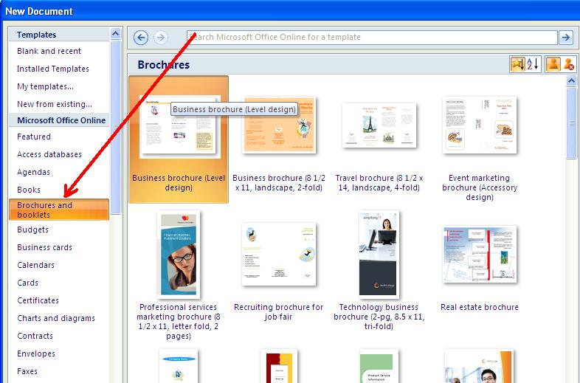The height and width of the screenshot is (383, 580).
Task: Select Travel brochure 4-fold thumbnail
Action: coord(379,125)
